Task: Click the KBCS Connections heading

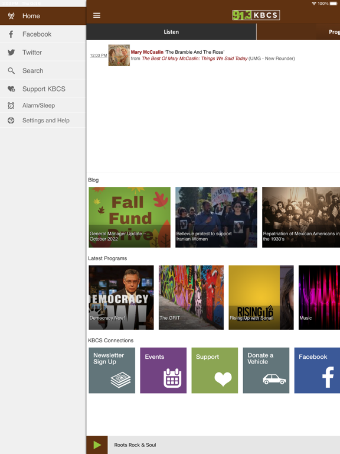Action: (x=111, y=340)
